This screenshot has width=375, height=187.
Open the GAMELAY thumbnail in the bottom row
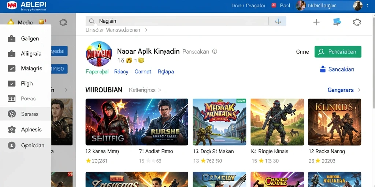click(x=220, y=179)
